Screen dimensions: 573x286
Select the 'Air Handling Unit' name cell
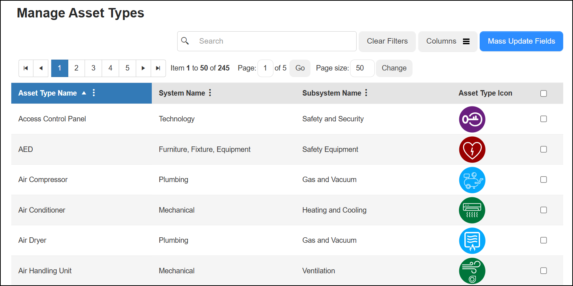[45, 271]
